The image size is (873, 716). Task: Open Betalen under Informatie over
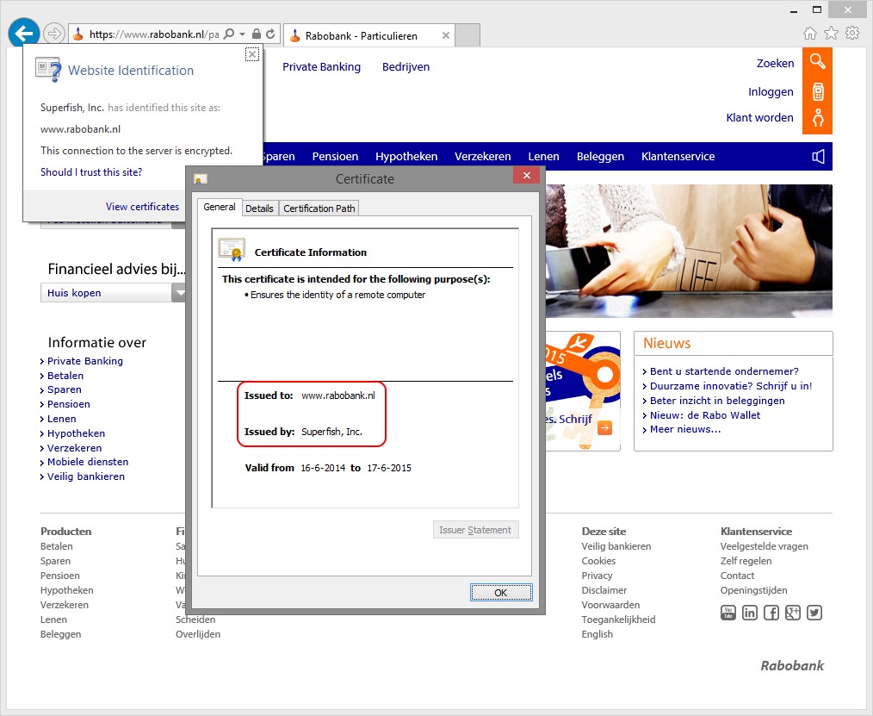(65, 376)
